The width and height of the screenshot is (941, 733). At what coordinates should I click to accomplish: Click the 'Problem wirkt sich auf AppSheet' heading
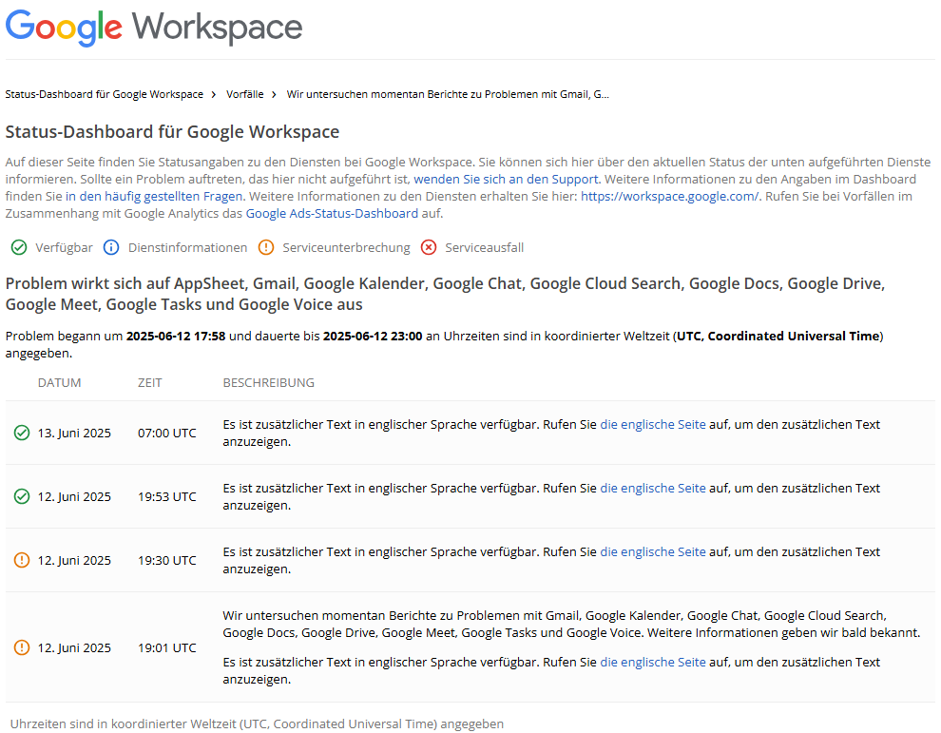(x=445, y=294)
